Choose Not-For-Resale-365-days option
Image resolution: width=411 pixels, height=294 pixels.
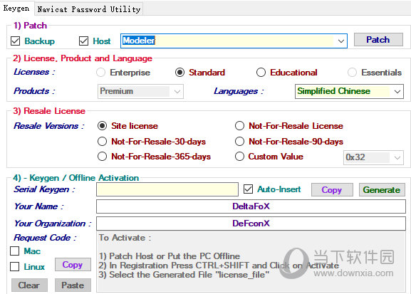pos(103,157)
